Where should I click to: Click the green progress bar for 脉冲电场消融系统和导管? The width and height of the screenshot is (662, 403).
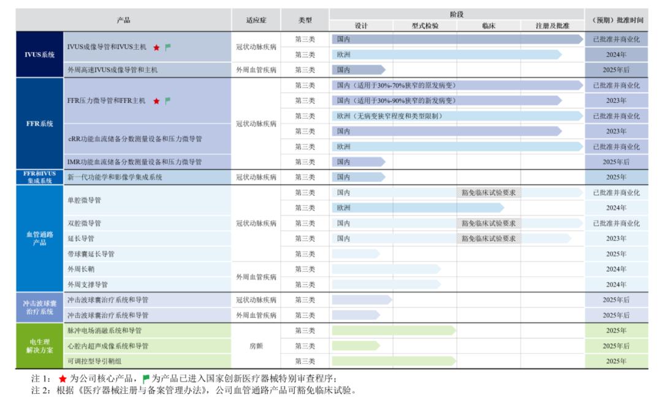tap(394, 331)
